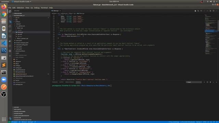Switch to the Output panel tab
Viewport: 219px width, 123px height.
[x=61, y=82]
